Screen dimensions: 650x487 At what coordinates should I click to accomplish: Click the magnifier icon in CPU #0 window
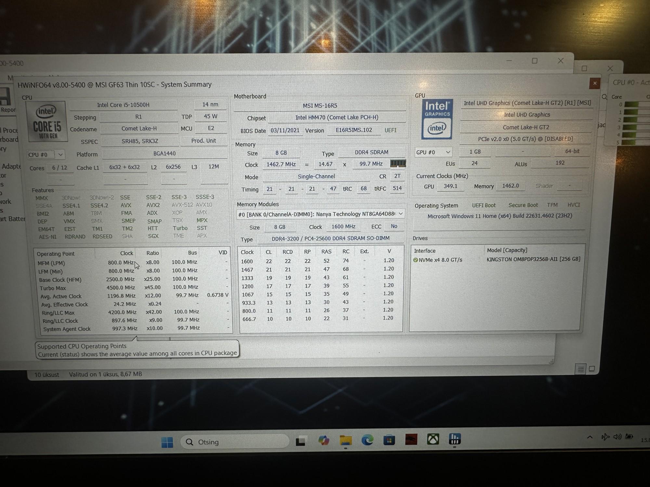click(604, 97)
